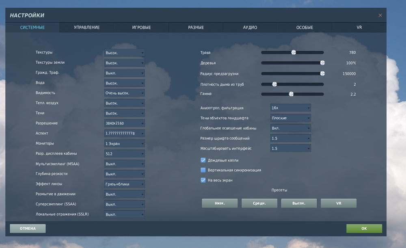Open the Вода quality dropdown
Viewport: 406px width, 248px height.
click(124, 82)
